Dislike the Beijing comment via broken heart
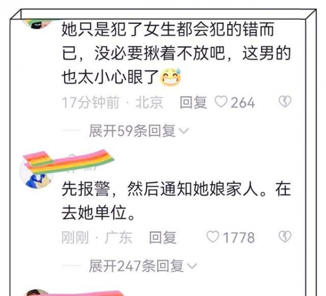This screenshot has height=296, width=326. pyautogui.click(x=285, y=102)
